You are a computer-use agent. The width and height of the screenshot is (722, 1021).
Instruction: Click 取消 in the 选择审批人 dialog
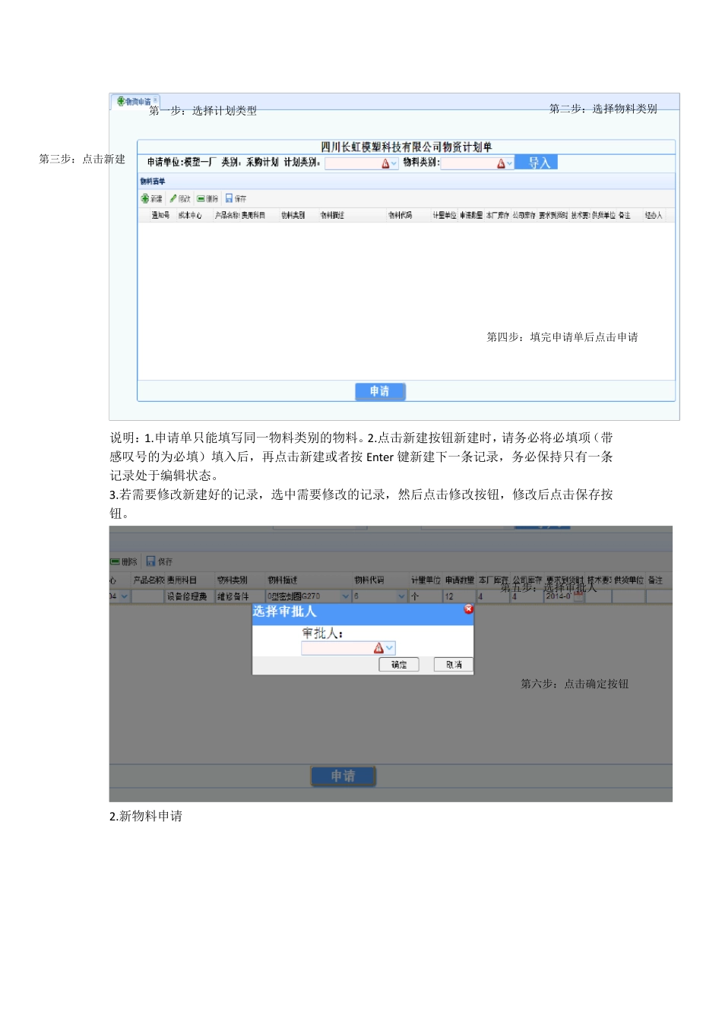click(x=454, y=664)
